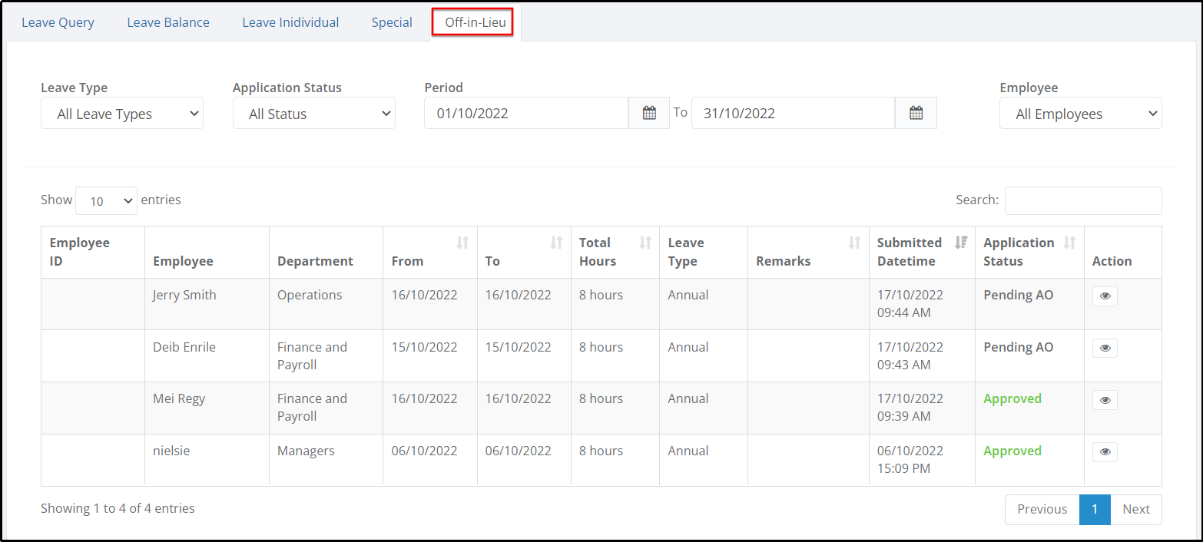This screenshot has height=542, width=1203.
Task: Open the Employee filter dropdown
Action: 1081,114
